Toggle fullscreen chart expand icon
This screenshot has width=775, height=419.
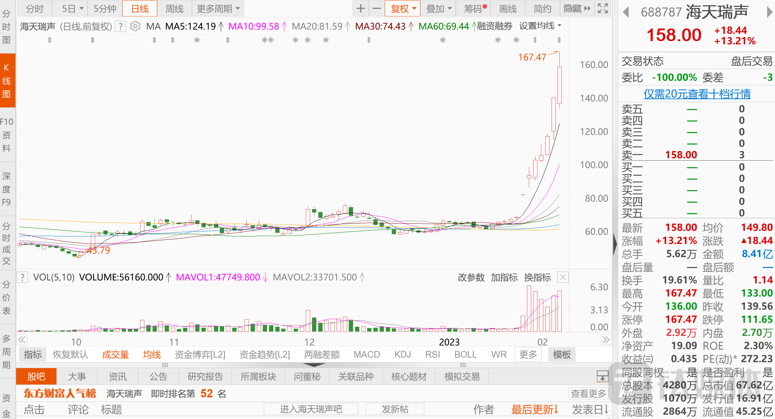pyautogui.click(x=602, y=9)
